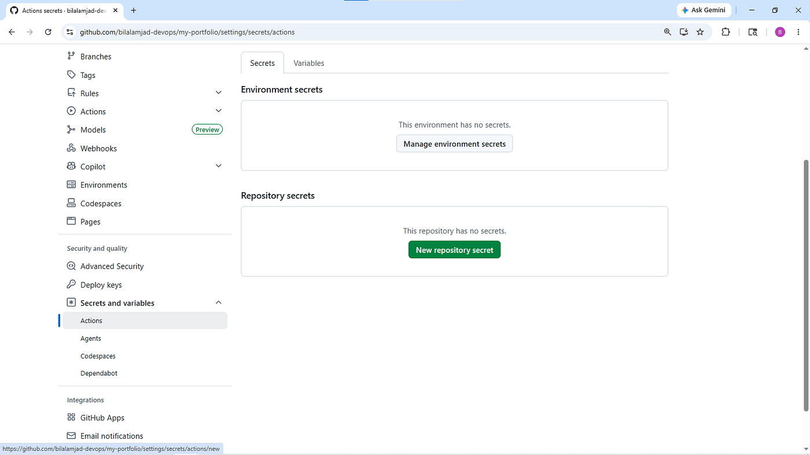Open the Chrome profile avatar B

pos(780,32)
